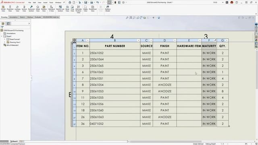
Task: Expand the Drawing View1 node
Action: coord(4,42)
